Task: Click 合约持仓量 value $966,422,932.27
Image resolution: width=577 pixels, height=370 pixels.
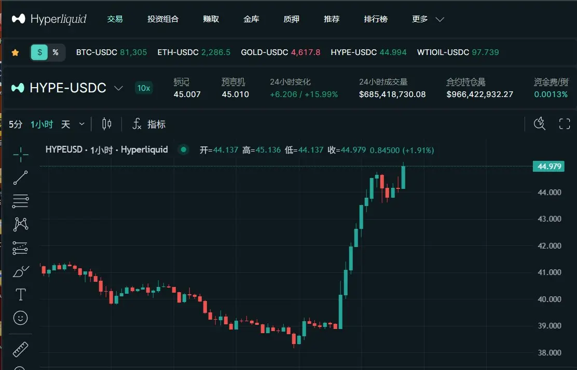Action: click(x=479, y=94)
